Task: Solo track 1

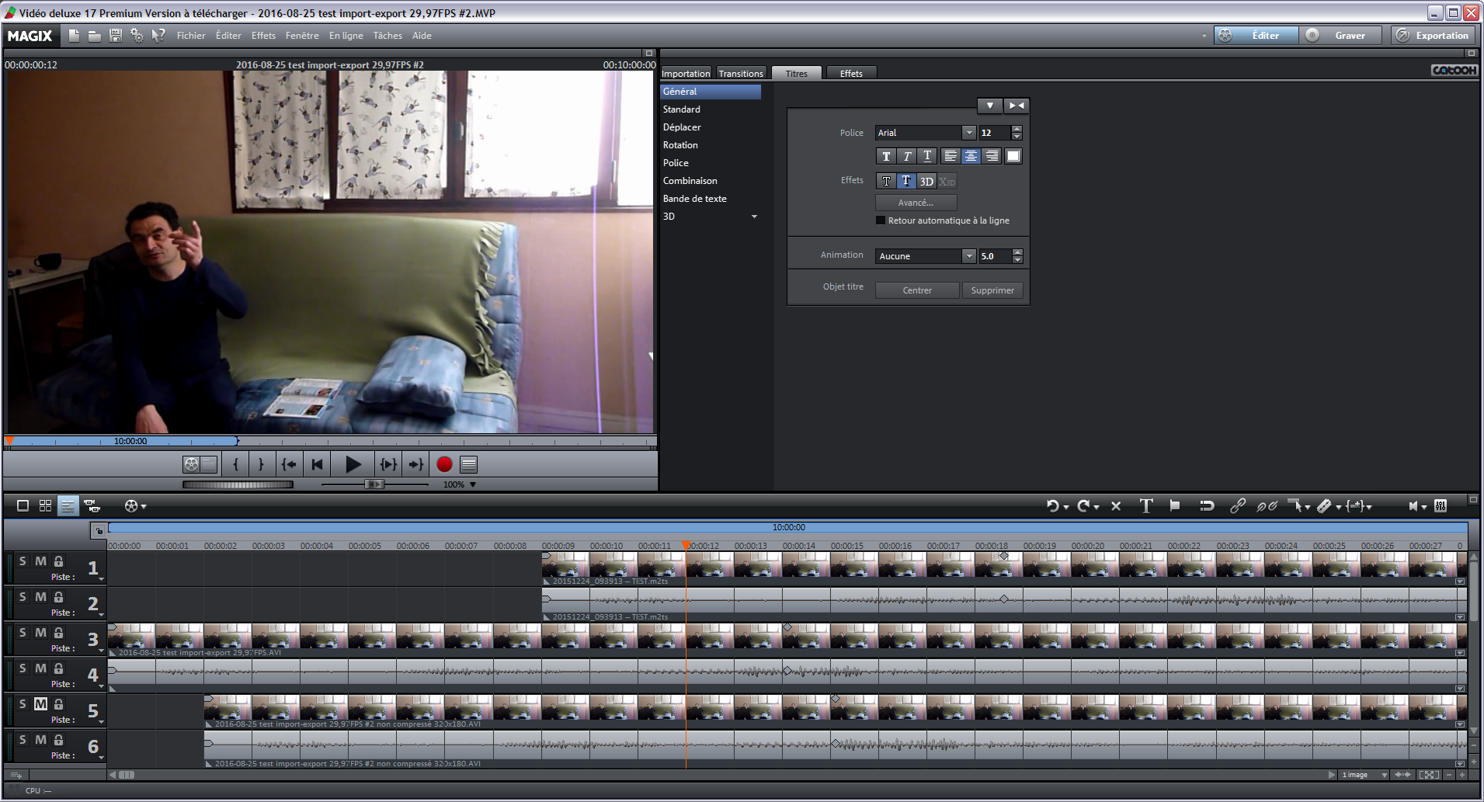Action: point(23,561)
